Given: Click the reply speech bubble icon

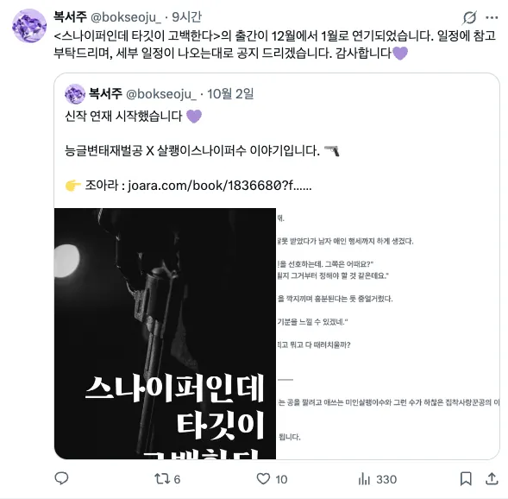Looking at the screenshot, I should tap(61, 478).
